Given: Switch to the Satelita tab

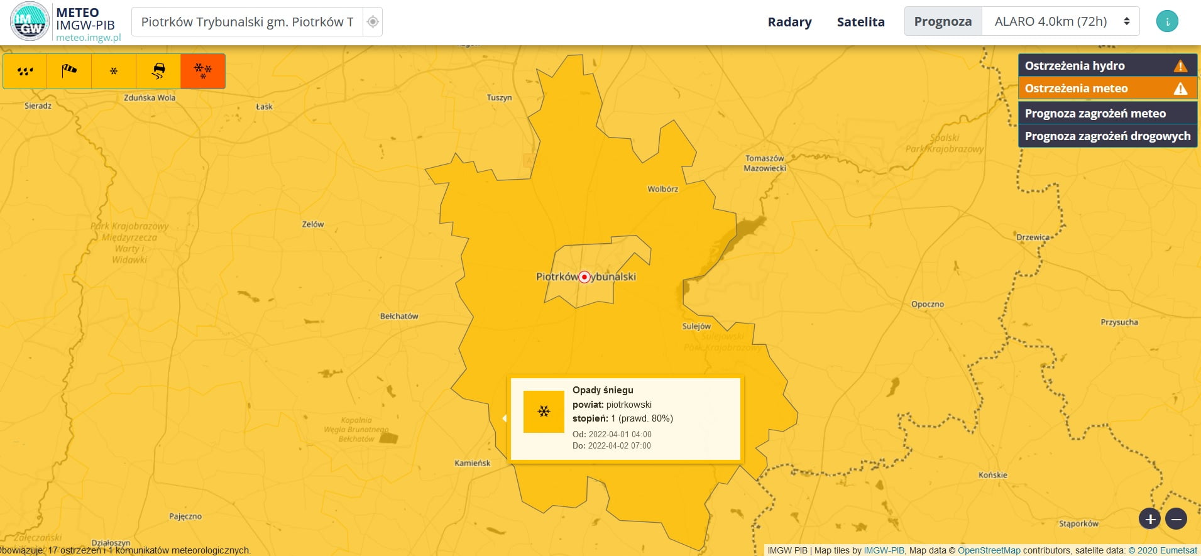Looking at the screenshot, I should point(860,22).
